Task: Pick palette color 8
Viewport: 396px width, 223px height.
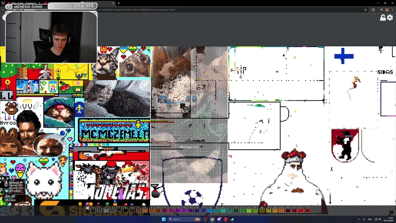Action: pyautogui.click(x=145, y=210)
